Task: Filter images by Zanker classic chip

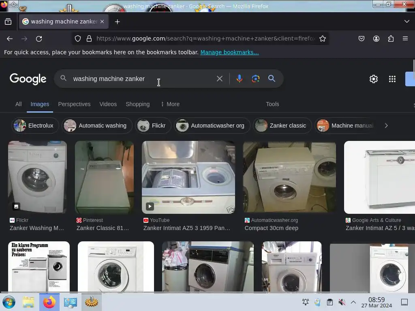Action: point(282,126)
